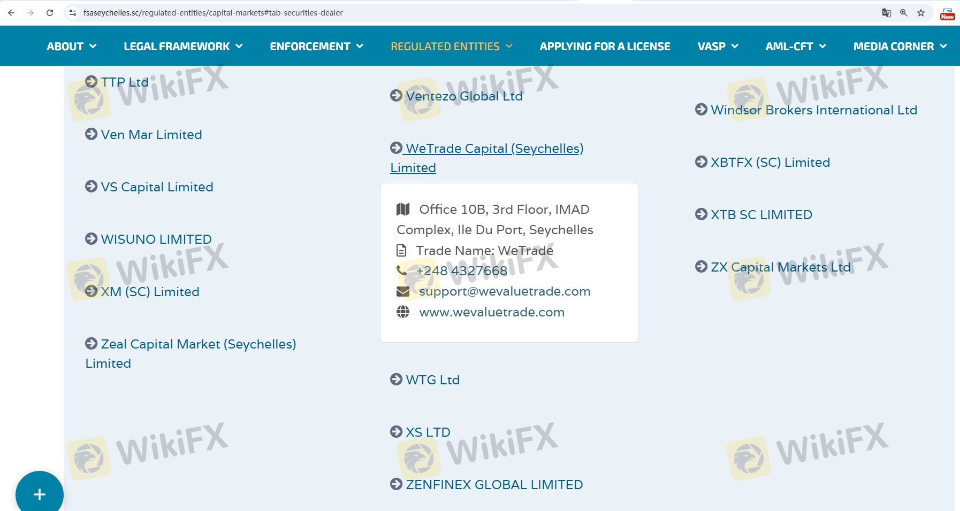Open Windsor Brokers International Ltd details
Viewport: 960px width, 511px height.
click(x=813, y=110)
